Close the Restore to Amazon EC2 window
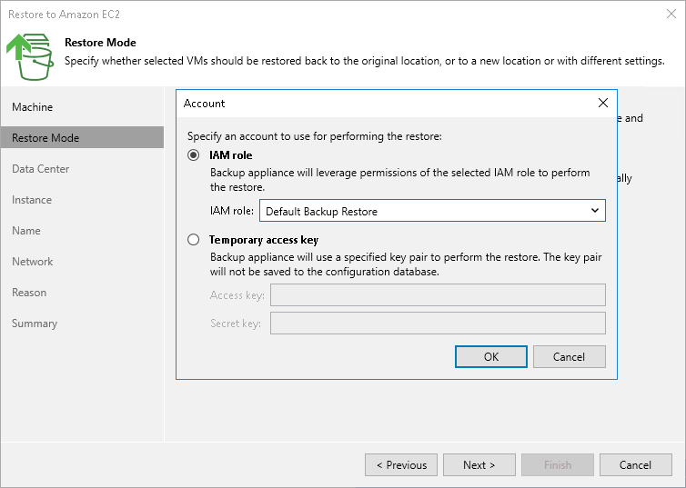 pyautogui.click(x=671, y=14)
